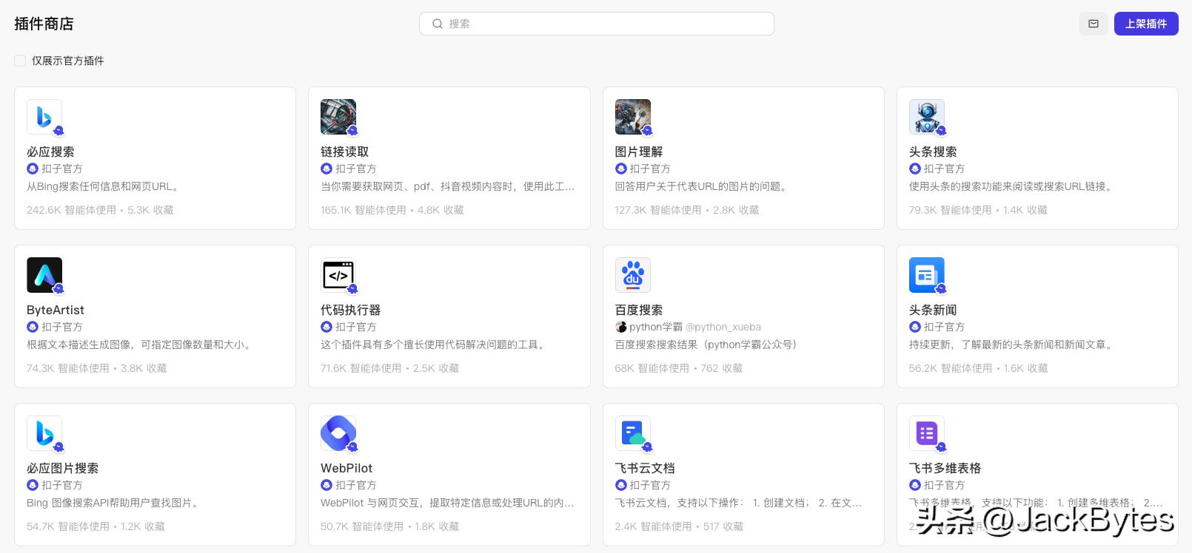Image resolution: width=1192 pixels, height=553 pixels.
Task: Click description 从Bing搜索任何信息和网页URL。
Action: click(x=104, y=186)
